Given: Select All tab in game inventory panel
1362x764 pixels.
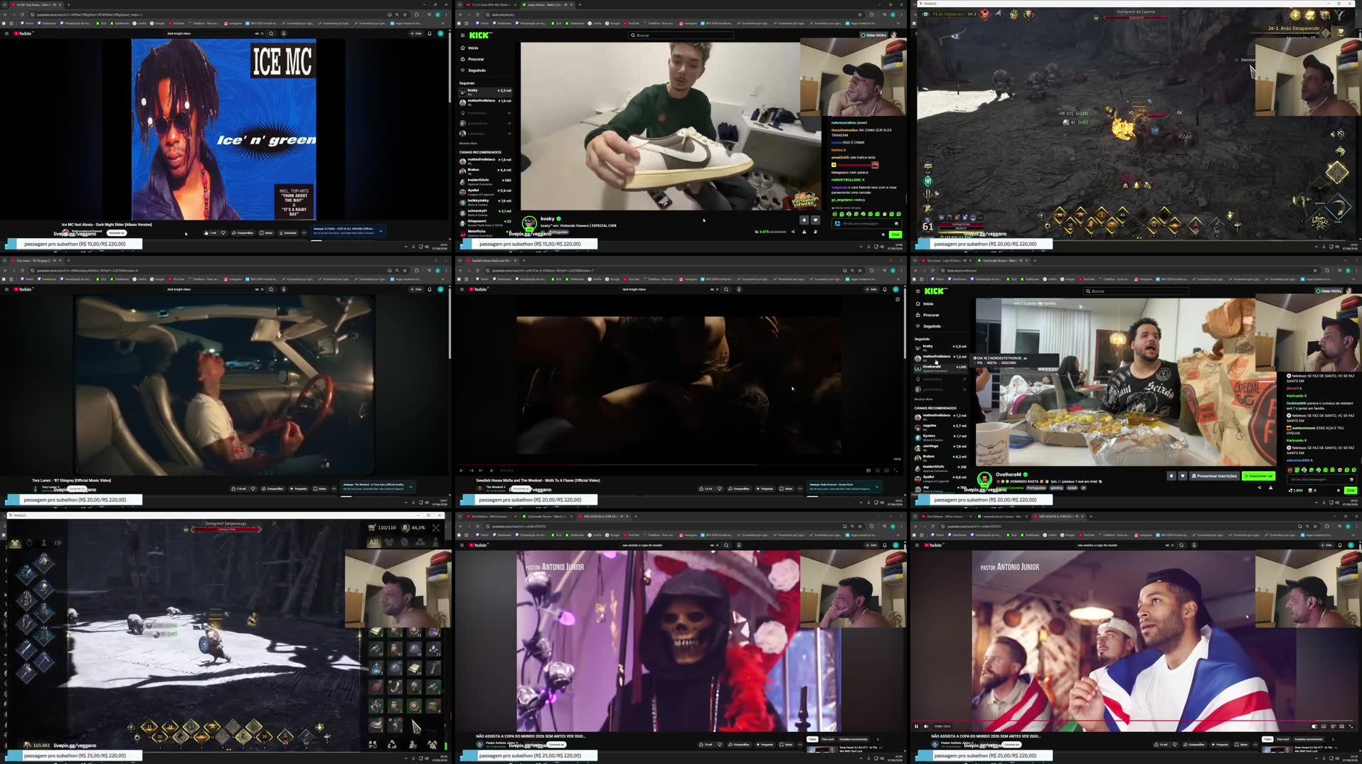Looking at the screenshot, I should point(373,542).
